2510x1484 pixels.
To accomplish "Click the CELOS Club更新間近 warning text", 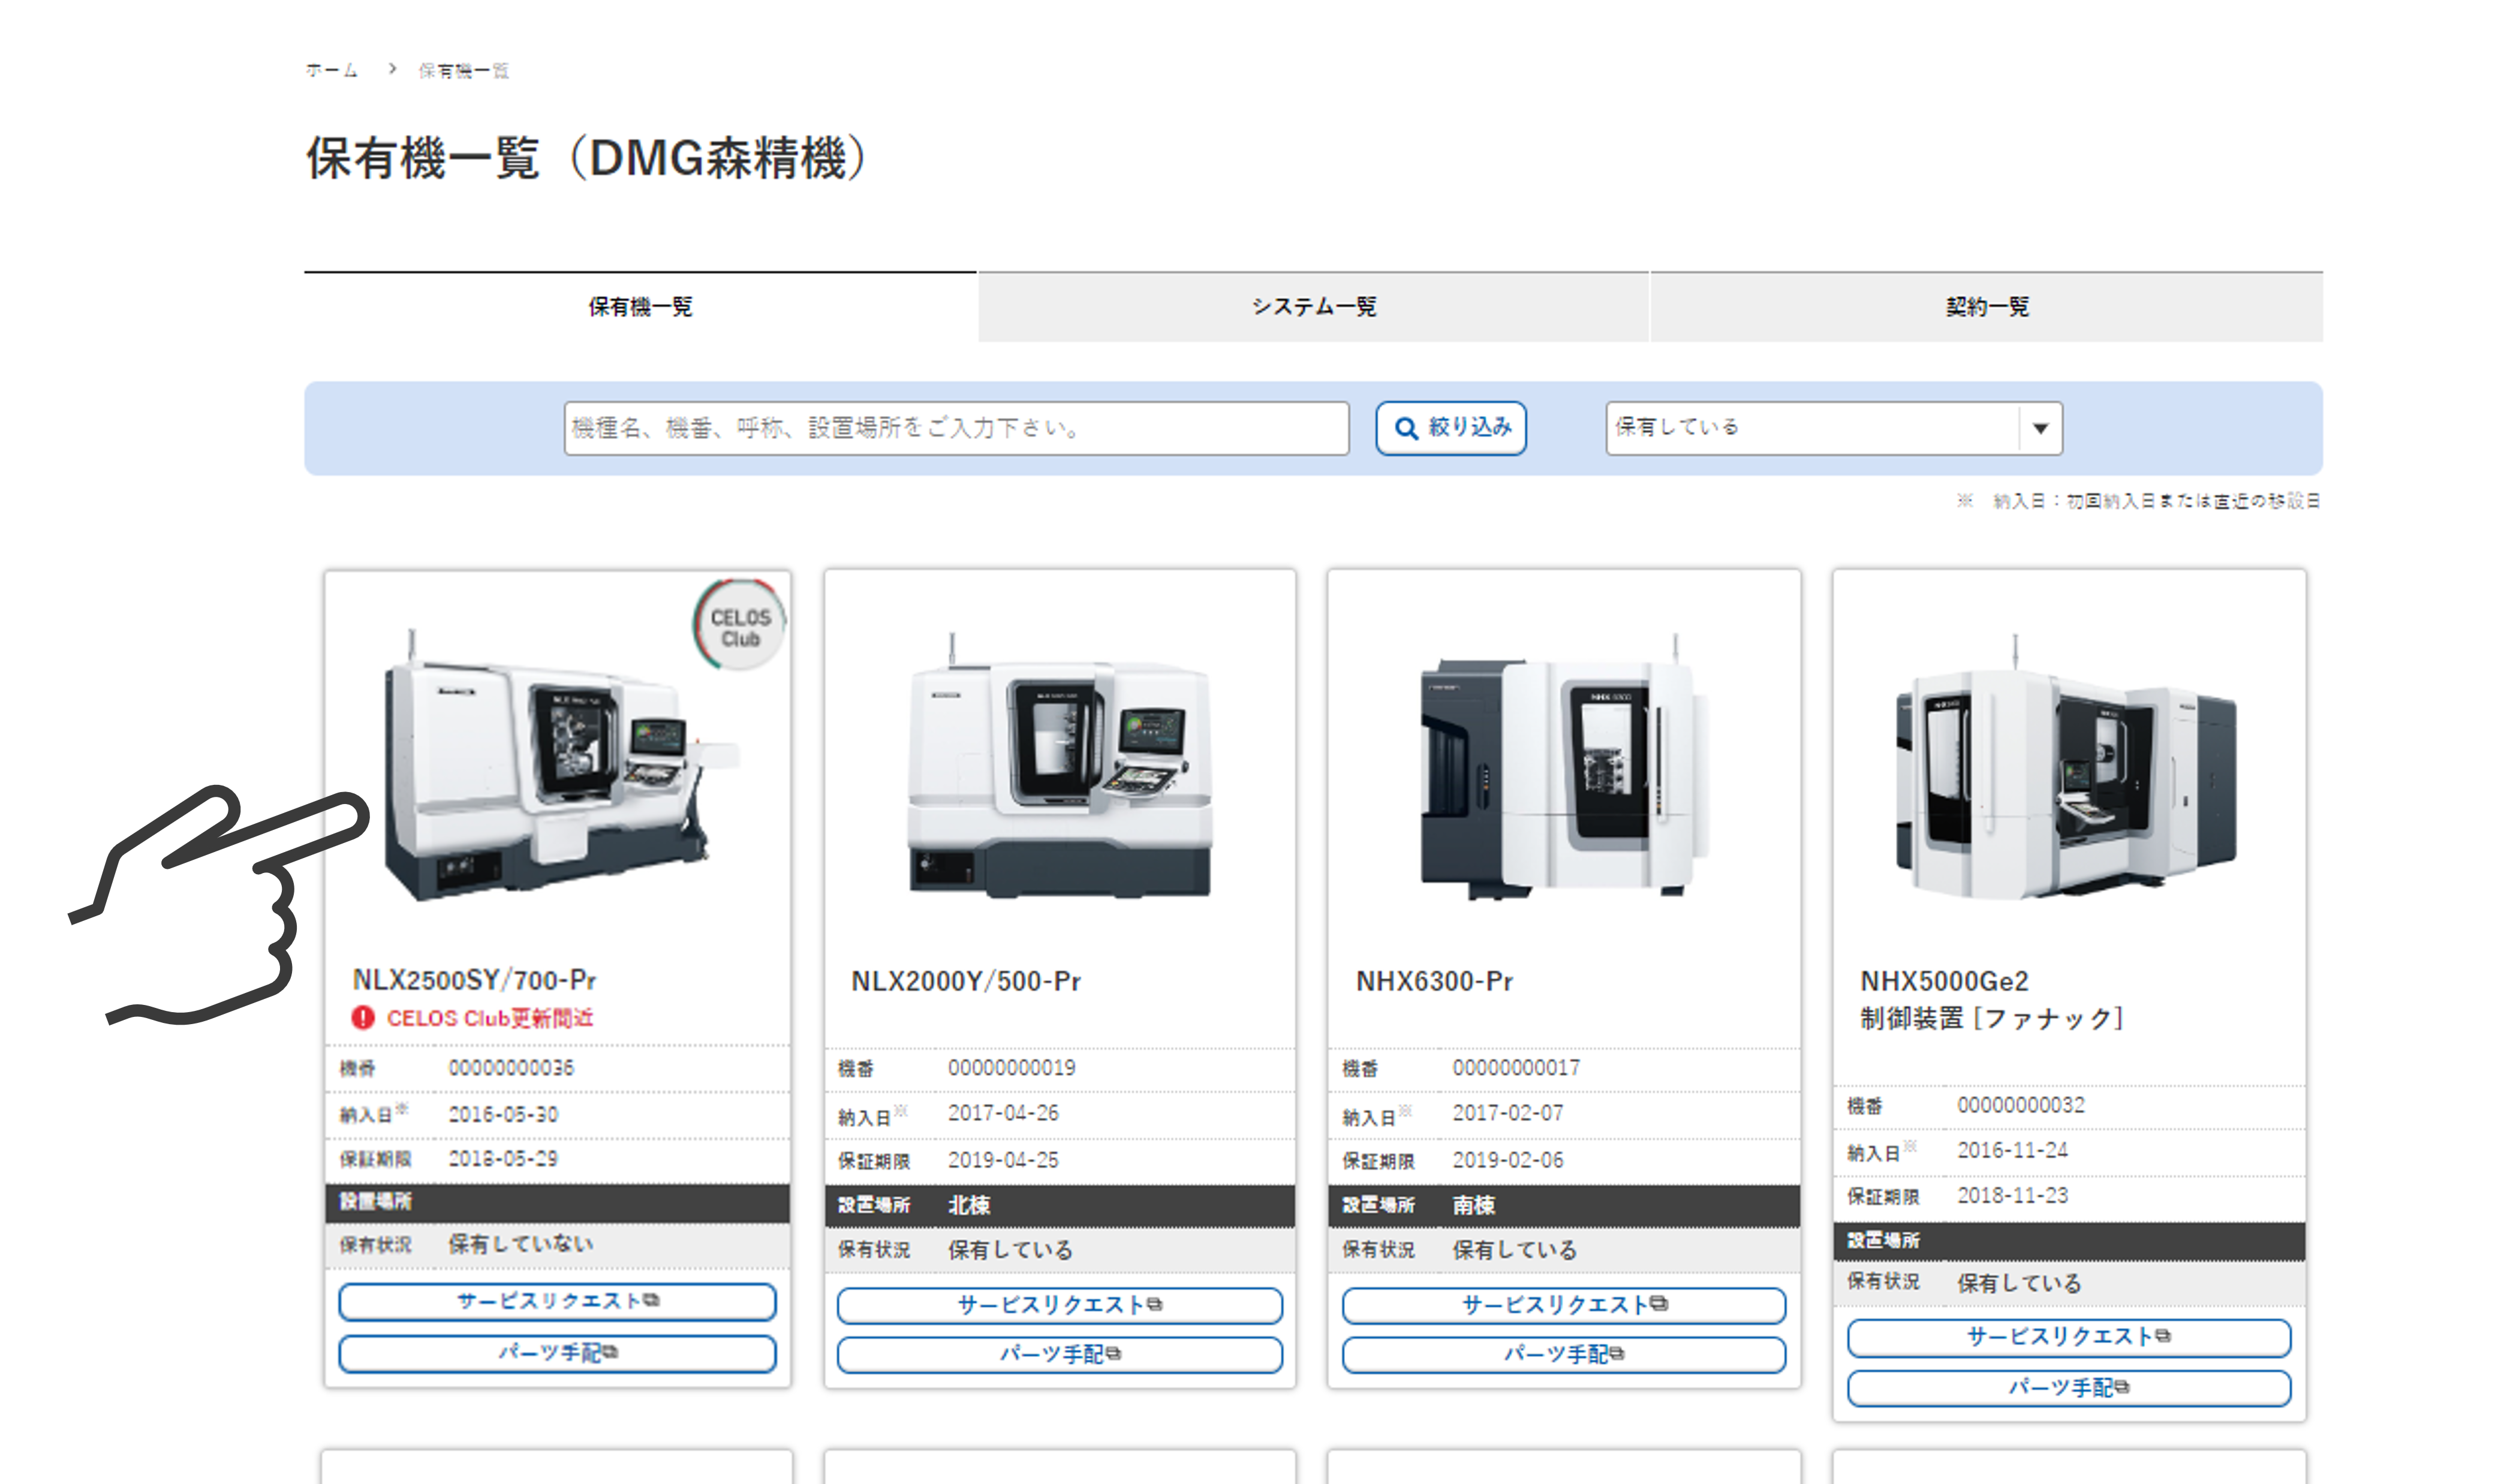I will [x=490, y=1018].
